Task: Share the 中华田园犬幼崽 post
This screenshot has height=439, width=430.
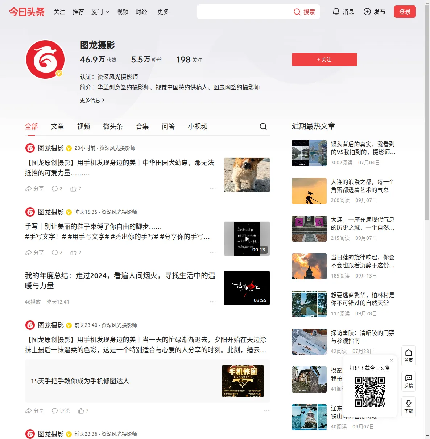Action: tap(34, 189)
